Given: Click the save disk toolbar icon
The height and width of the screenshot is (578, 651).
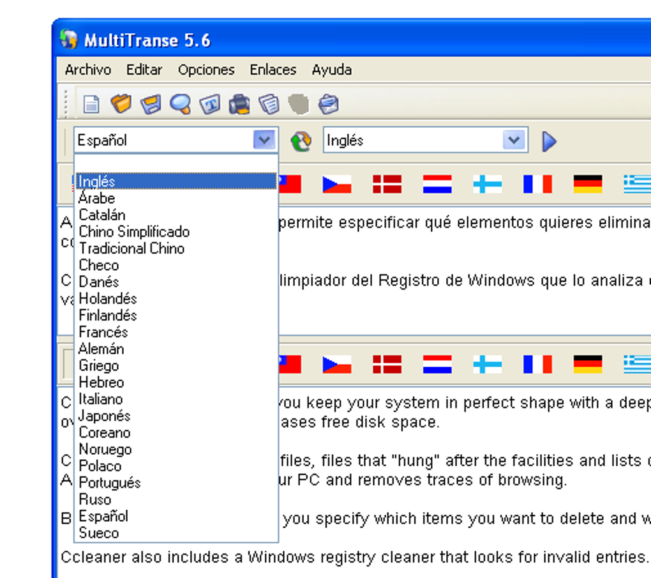Looking at the screenshot, I should click(151, 104).
